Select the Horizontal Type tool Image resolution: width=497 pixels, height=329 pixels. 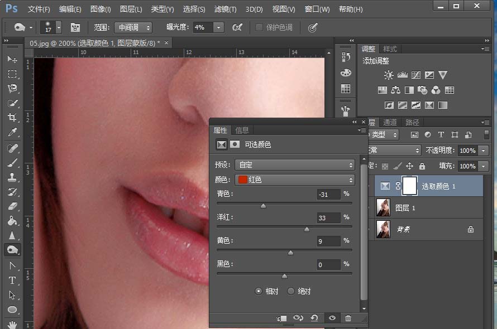click(12, 280)
